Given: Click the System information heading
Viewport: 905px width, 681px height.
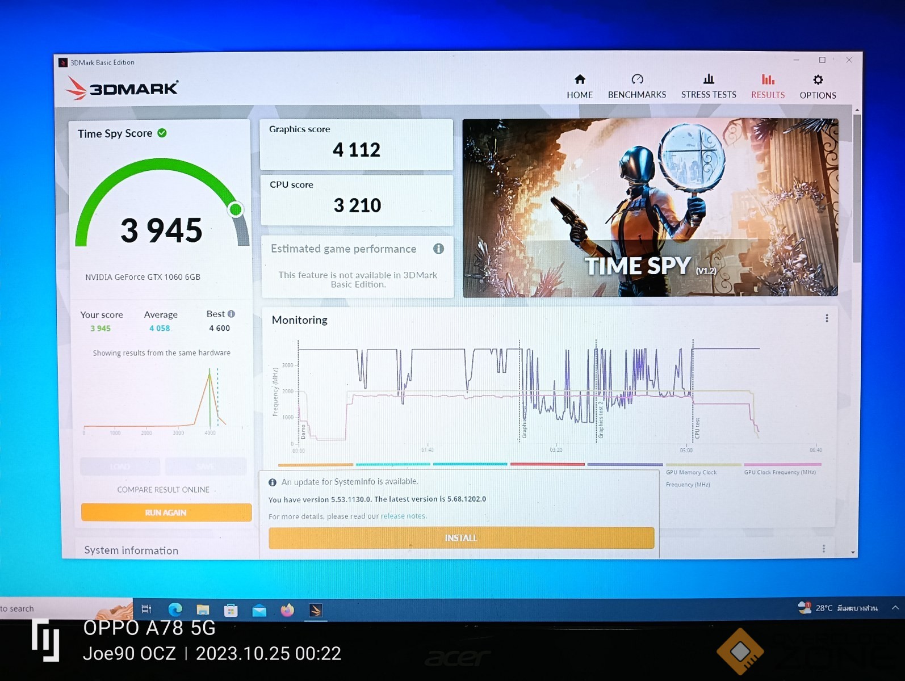Looking at the screenshot, I should (x=131, y=550).
